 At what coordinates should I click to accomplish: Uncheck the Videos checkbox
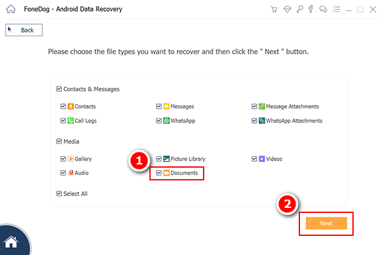point(254,159)
